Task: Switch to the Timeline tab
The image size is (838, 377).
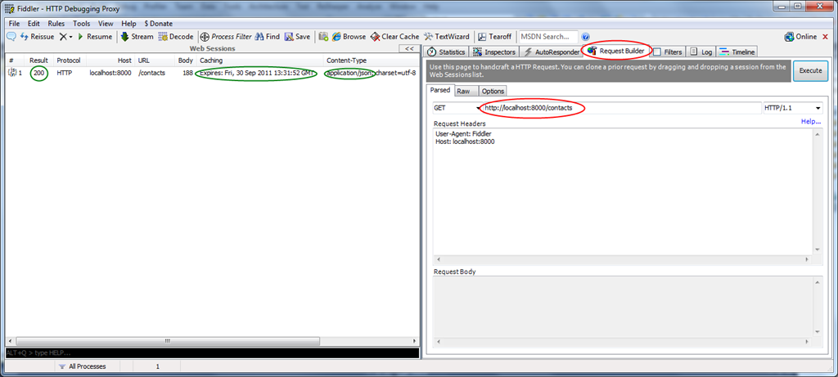Action: point(737,52)
